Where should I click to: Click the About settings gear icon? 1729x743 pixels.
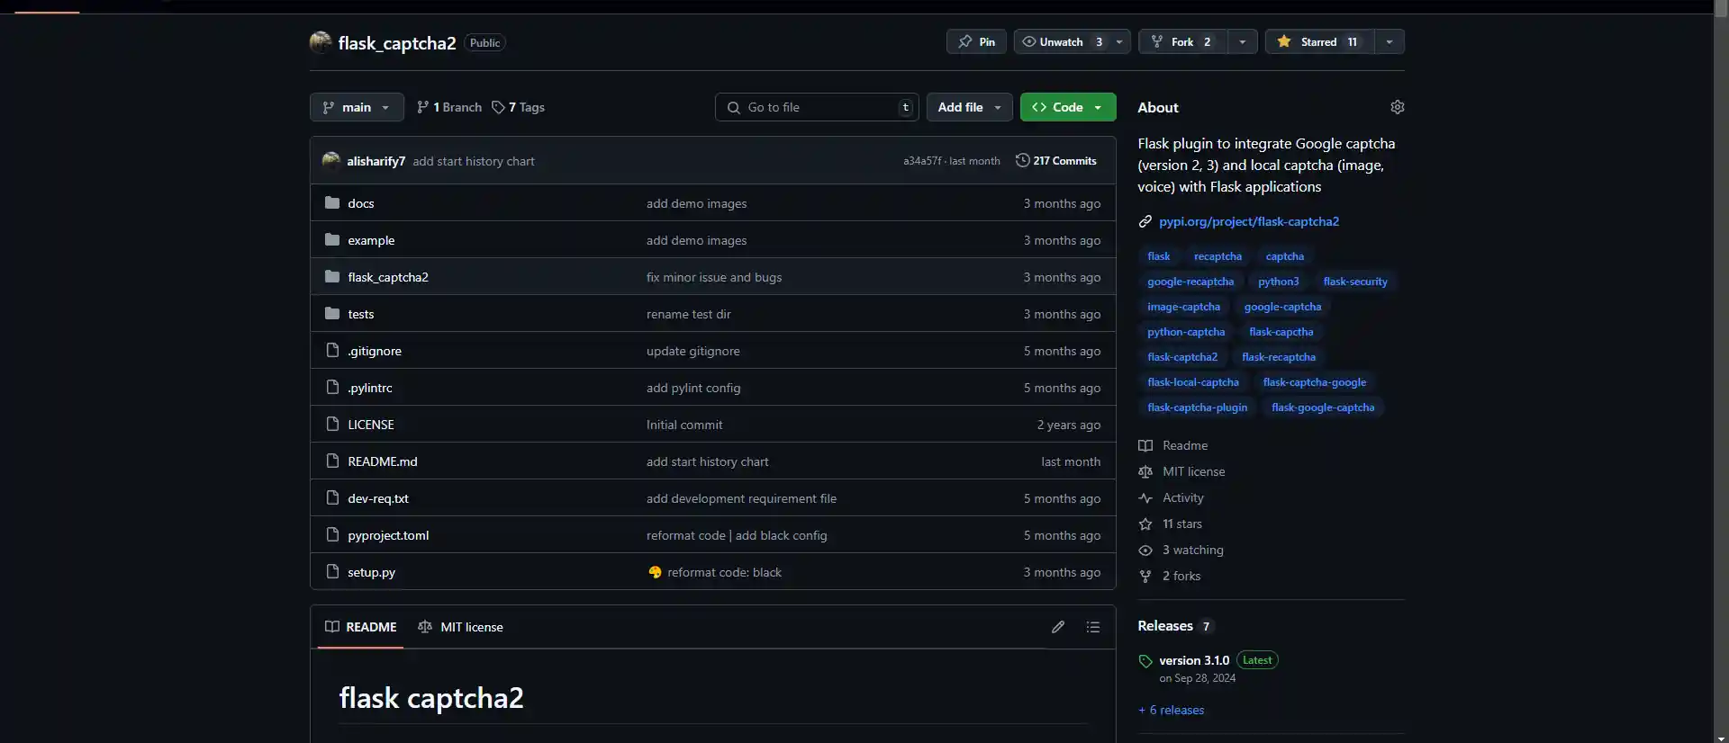click(x=1397, y=107)
